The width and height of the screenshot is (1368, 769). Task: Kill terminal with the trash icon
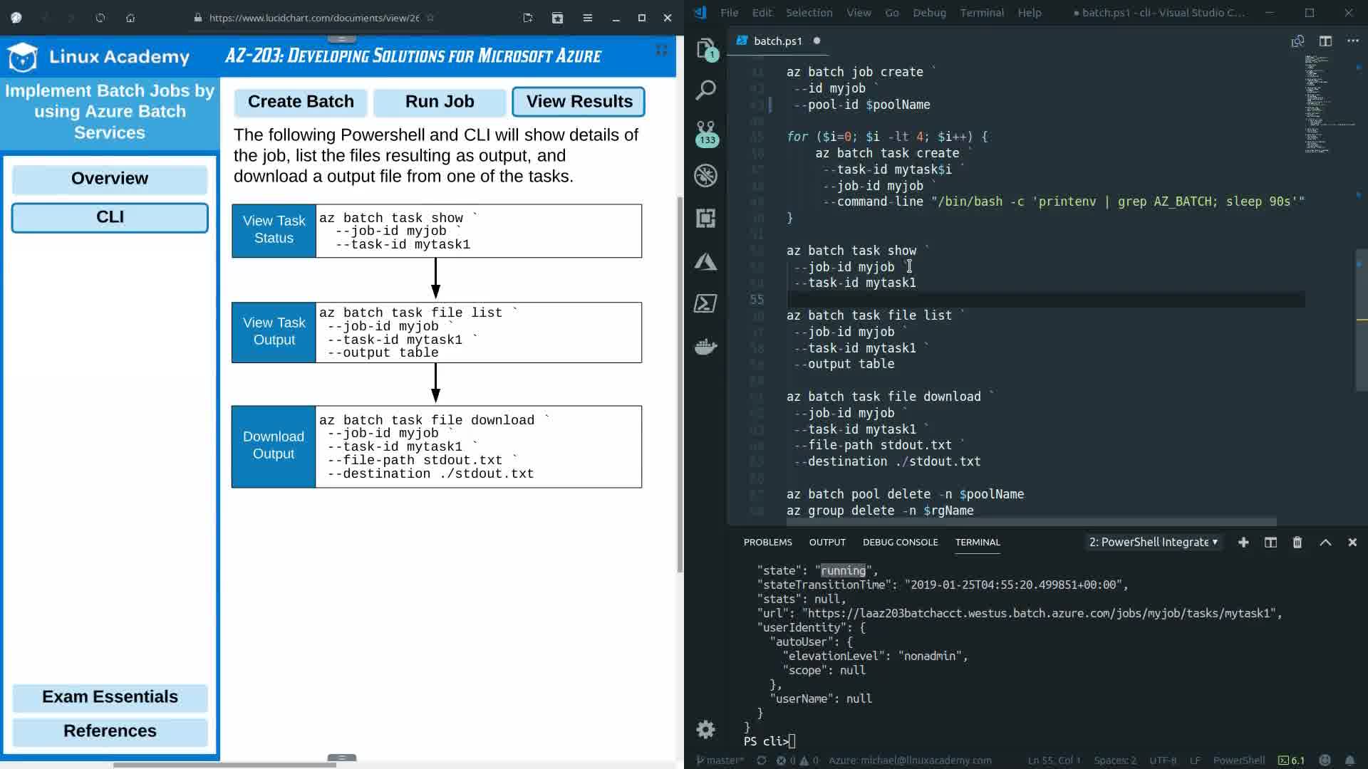(x=1297, y=543)
